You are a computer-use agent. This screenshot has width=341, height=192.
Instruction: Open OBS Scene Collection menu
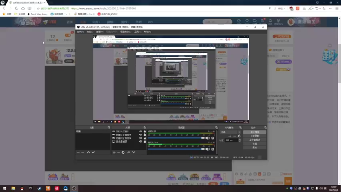[126, 32]
